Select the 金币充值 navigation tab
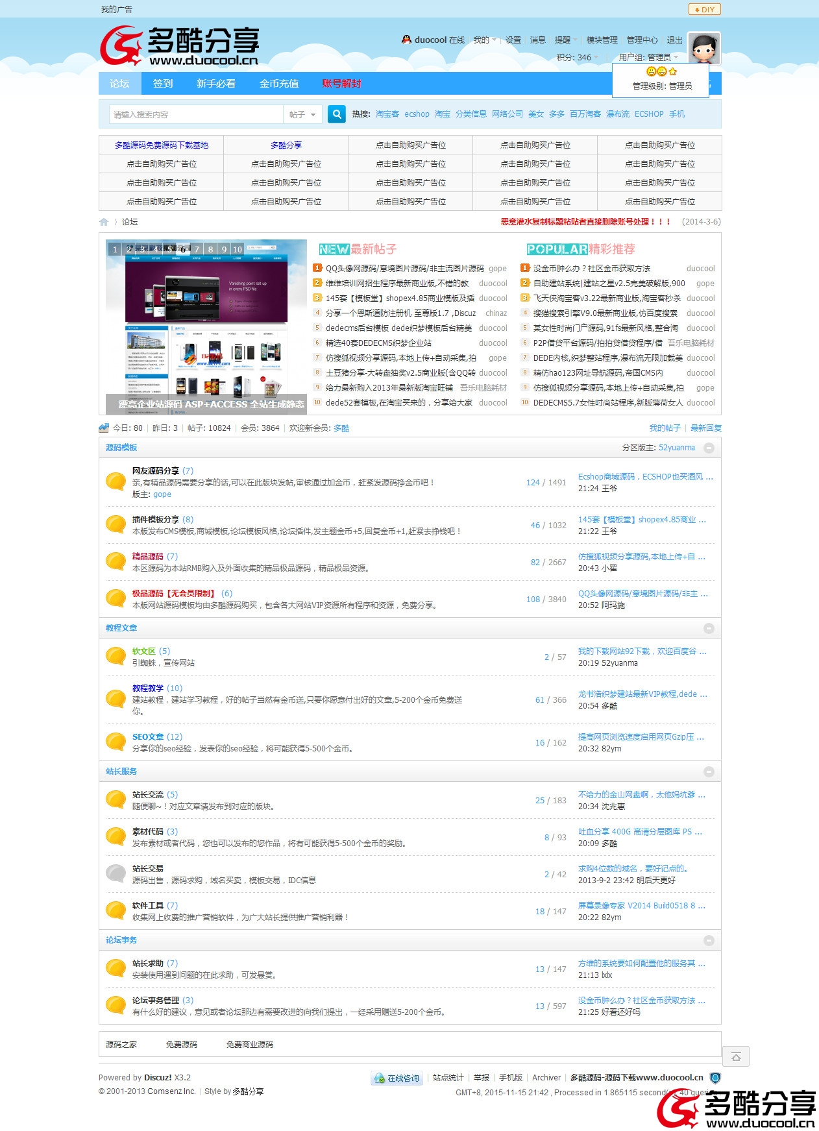Viewport: 819px width, 1131px height. [x=279, y=84]
